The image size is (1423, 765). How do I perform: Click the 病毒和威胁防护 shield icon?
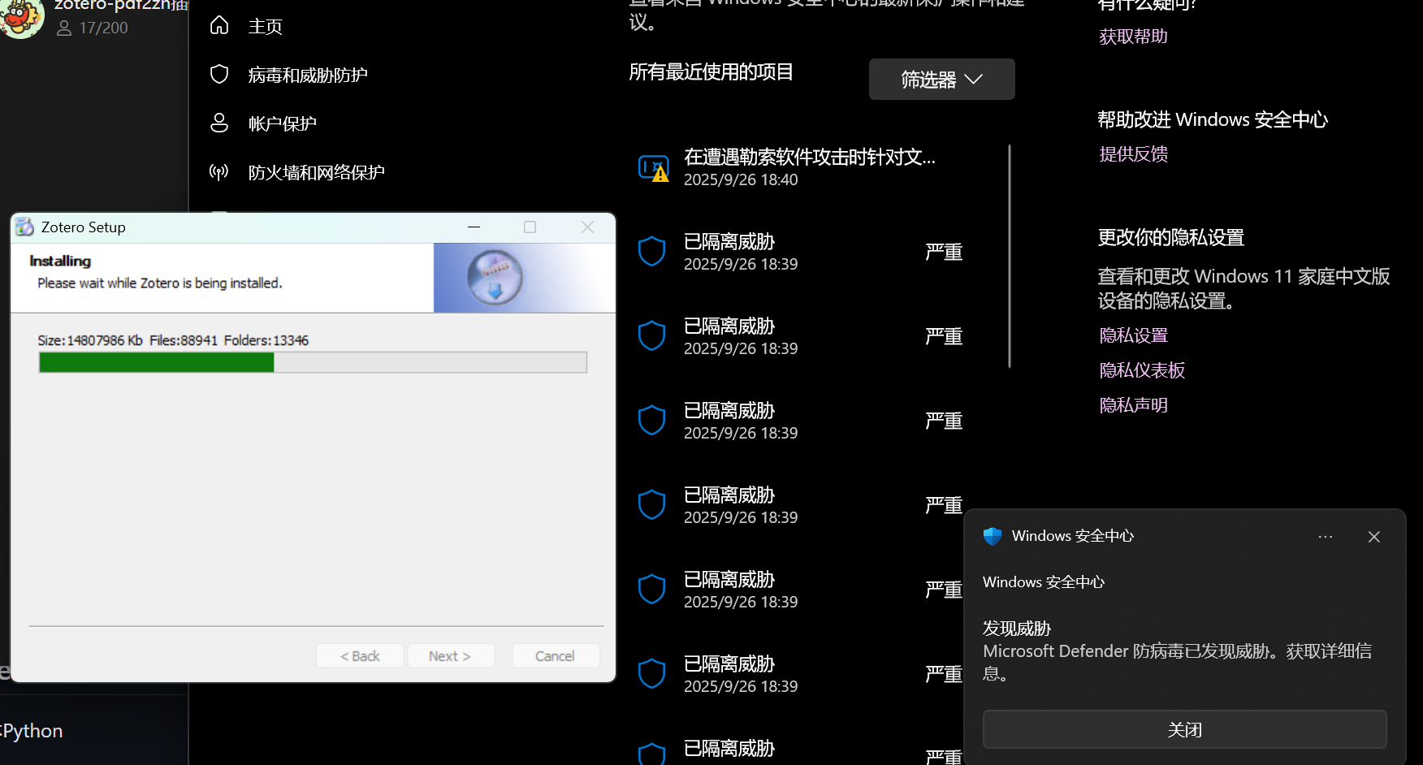click(x=219, y=75)
